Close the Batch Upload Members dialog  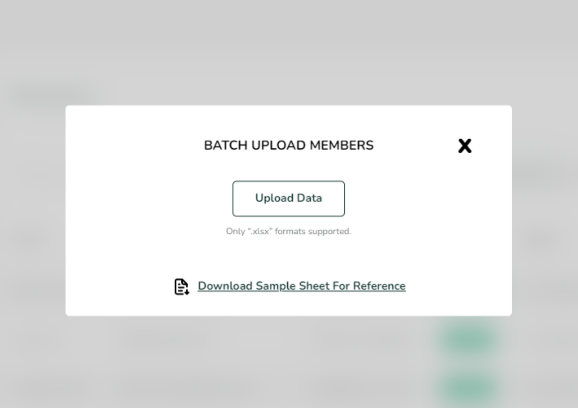tap(465, 146)
